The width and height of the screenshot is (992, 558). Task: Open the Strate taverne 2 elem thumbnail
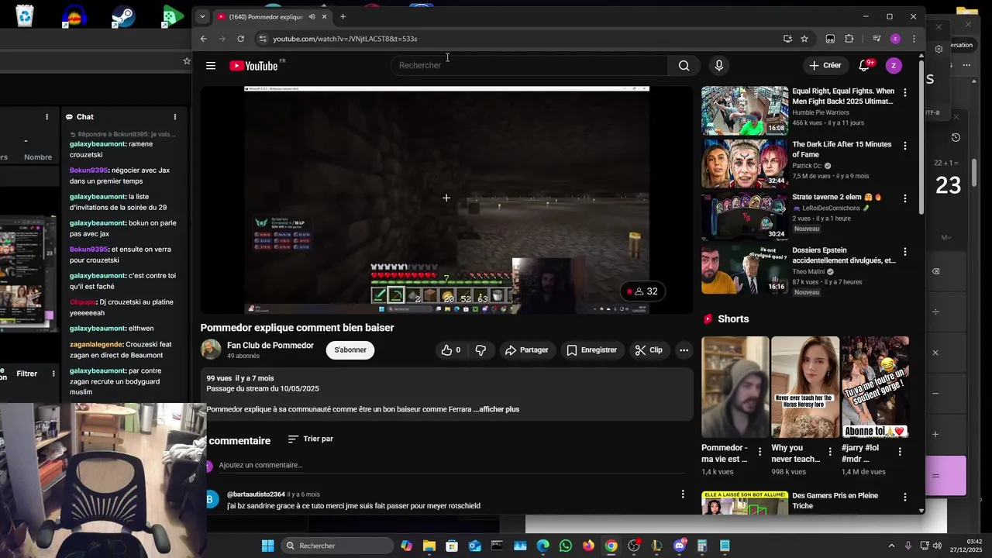point(745,216)
